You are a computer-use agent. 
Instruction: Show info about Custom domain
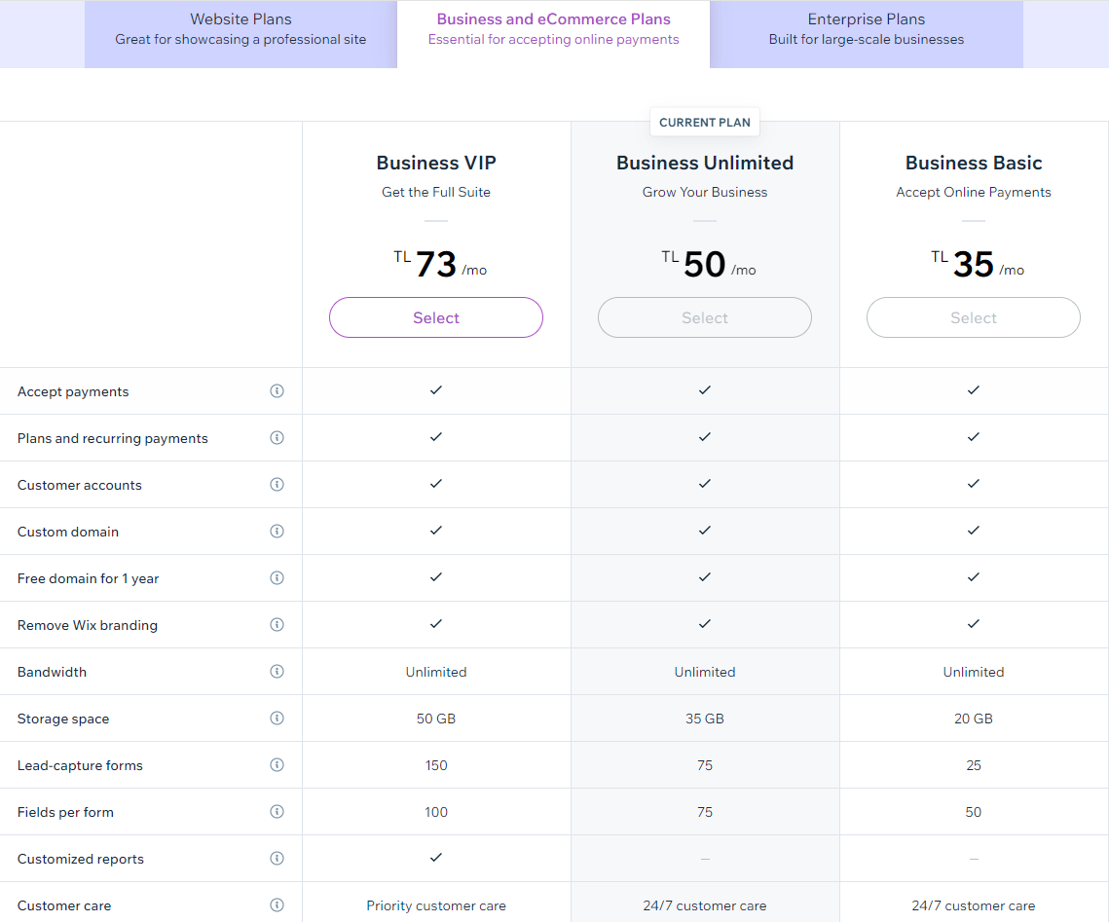[x=277, y=532]
